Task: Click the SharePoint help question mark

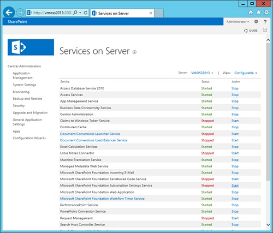Action: click(x=265, y=22)
